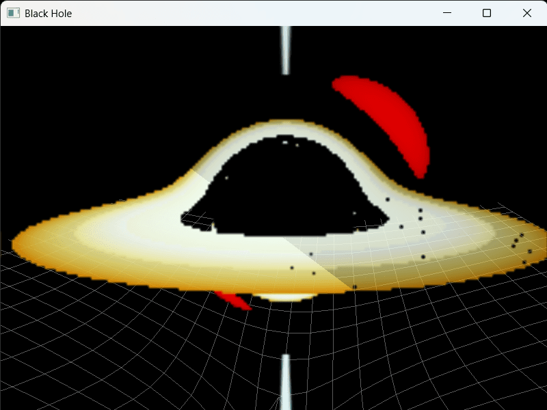The width and height of the screenshot is (547, 410).
Task: Click the small red sliver below the disk
Action: coord(232,300)
